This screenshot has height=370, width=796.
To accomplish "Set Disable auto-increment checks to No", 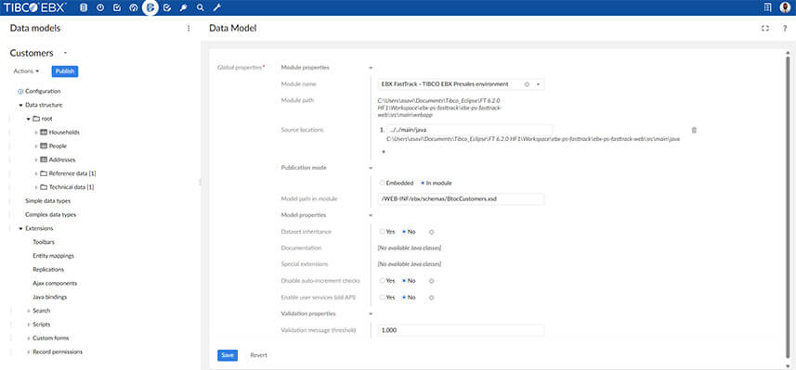I will tap(404, 281).
